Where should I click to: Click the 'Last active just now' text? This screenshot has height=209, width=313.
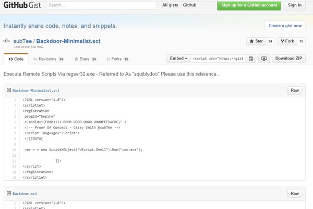point(28,47)
